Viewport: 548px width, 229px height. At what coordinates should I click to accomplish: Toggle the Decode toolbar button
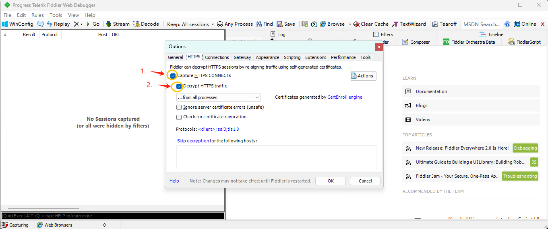(146, 24)
